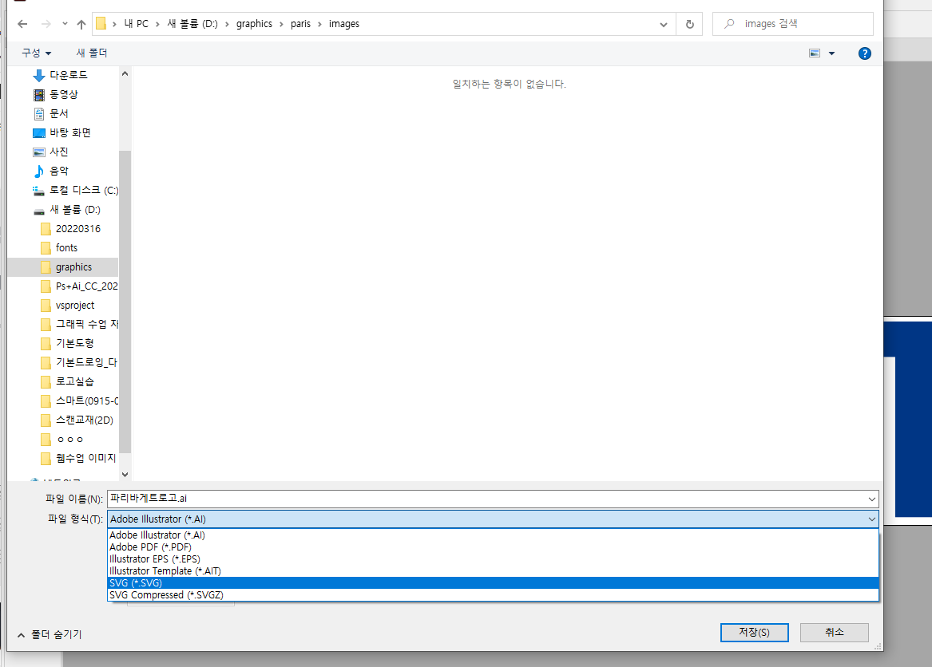Open the 로고실습 folder
This screenshot has height=667, width=932.
(x=75, y=382)
